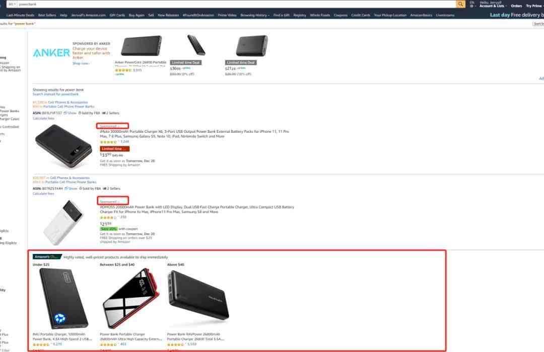Open Gift Cards from the navigation bar
The image size is (544, 352).
[x=117, y=15]
